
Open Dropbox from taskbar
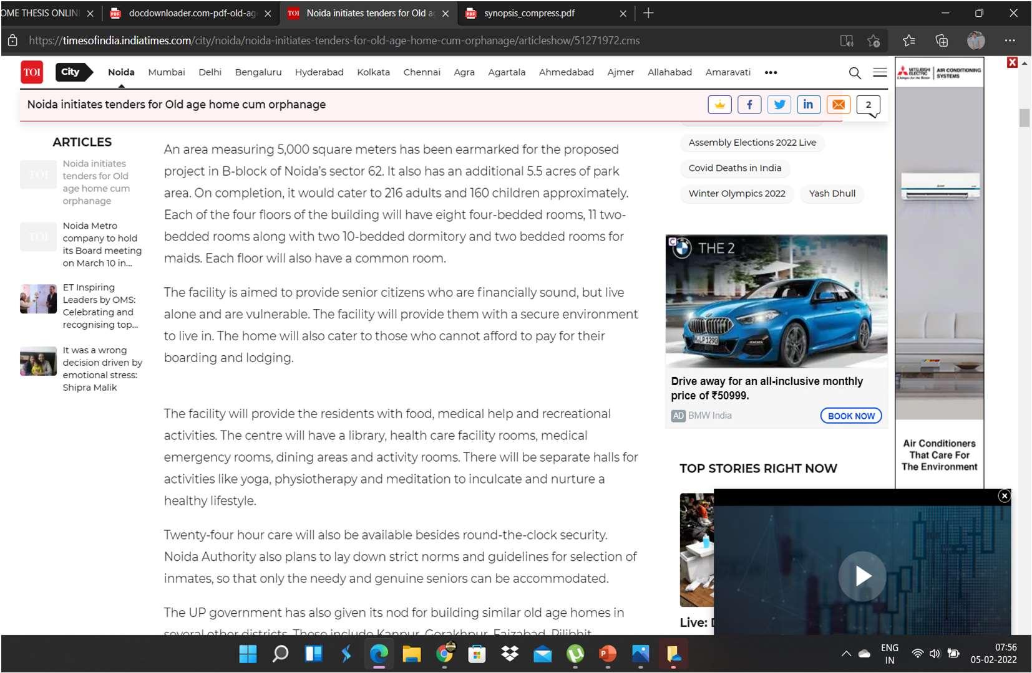pyautogui.click(x=510, y=654)
